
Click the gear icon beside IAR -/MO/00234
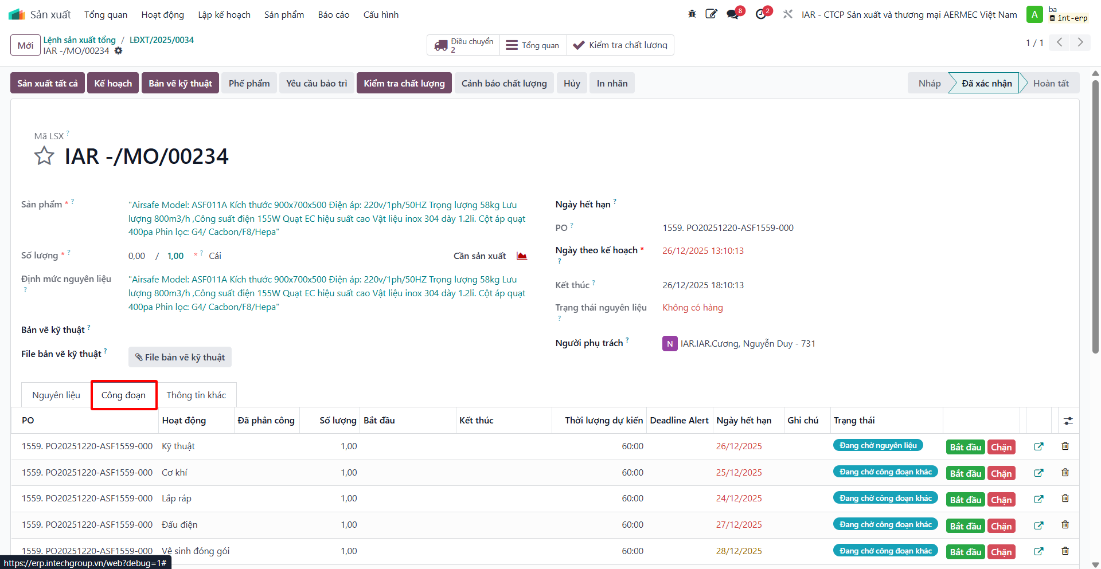pyautogui.click(x=118, y=51)
